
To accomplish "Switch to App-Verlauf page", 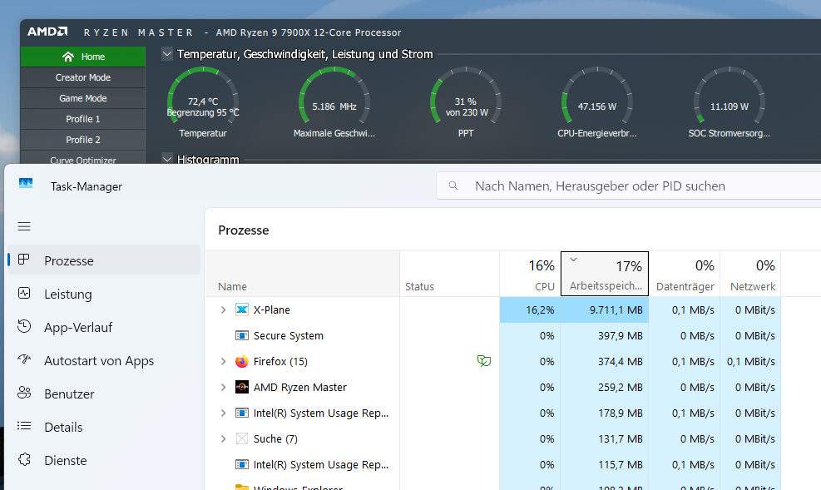I will [78, 327].
